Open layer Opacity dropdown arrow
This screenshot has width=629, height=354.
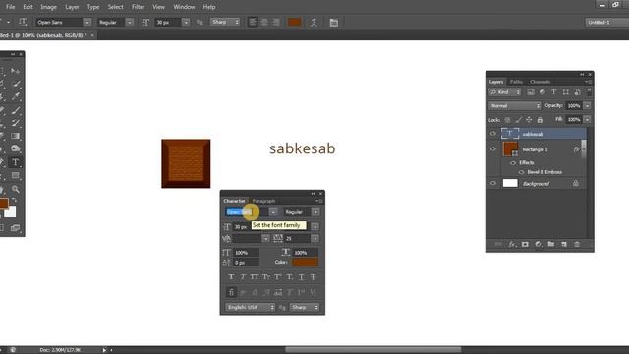pyautogui.click(x=587, y=106)
